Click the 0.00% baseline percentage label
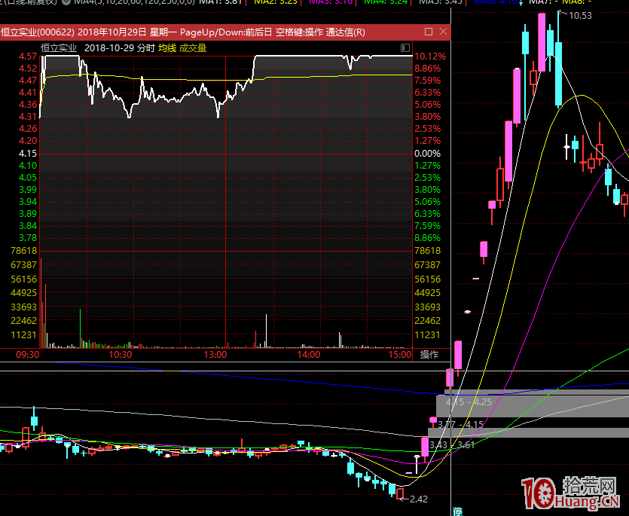 (428, 154)
